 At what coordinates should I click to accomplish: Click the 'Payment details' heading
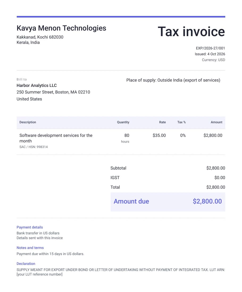point(30,227)
